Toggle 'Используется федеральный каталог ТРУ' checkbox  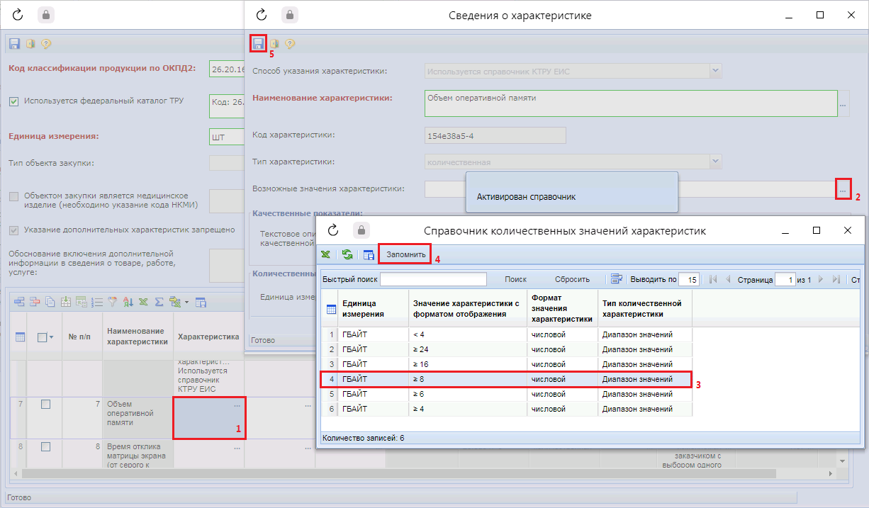14,101
